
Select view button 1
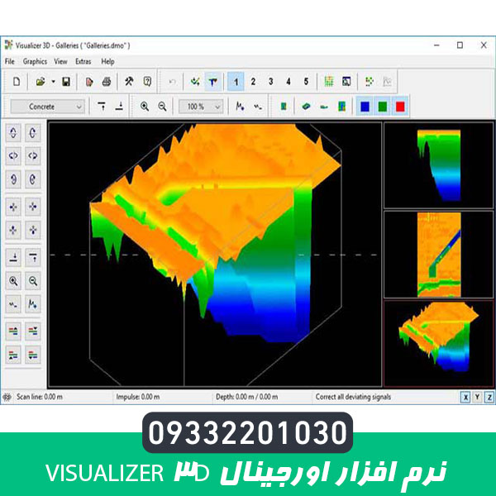coord(236,82)
